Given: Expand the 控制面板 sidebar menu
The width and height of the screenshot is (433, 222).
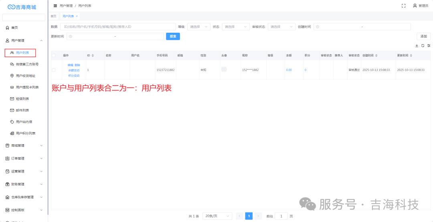Looking at the screenshot, I should [x=24, y=210].
